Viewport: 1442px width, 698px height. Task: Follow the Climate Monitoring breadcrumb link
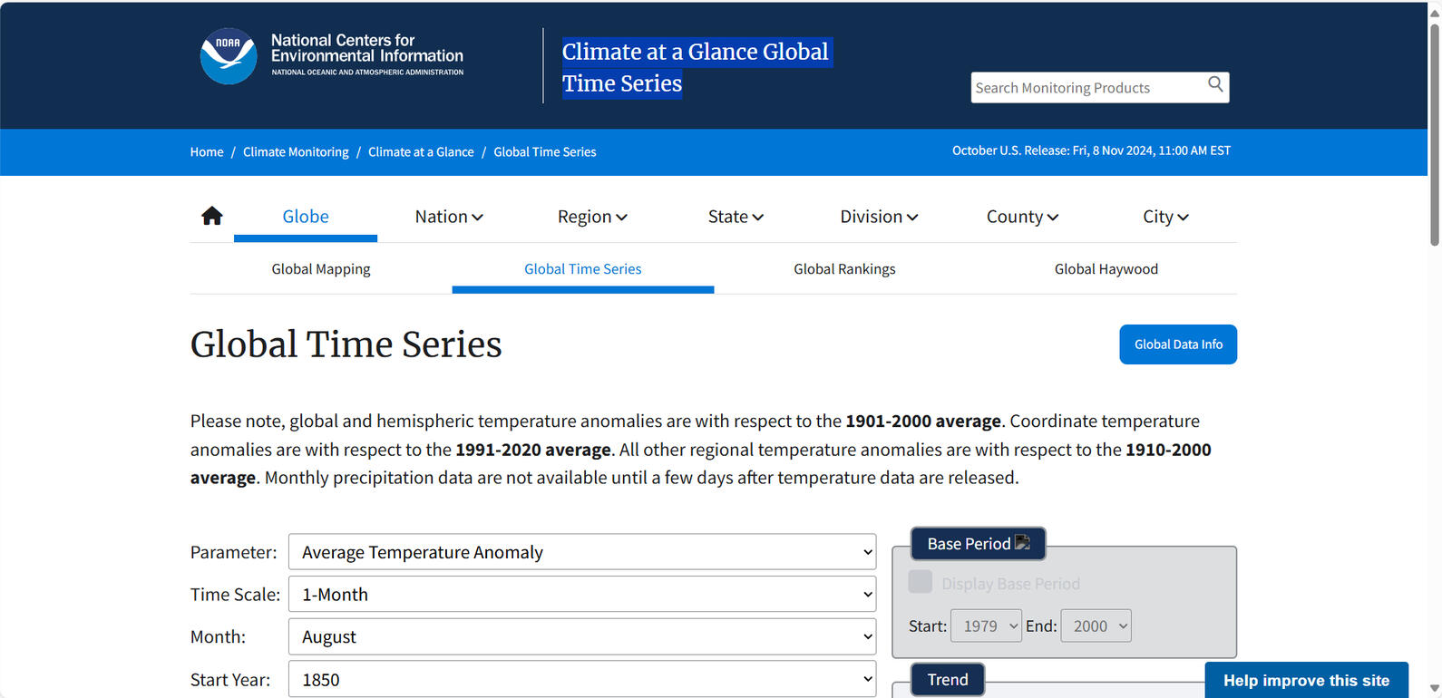(x=296, y=152)
